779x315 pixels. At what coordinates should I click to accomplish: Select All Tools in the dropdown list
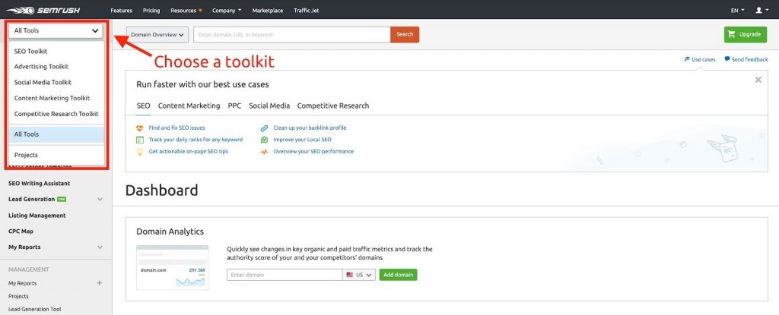coord(56,134)
